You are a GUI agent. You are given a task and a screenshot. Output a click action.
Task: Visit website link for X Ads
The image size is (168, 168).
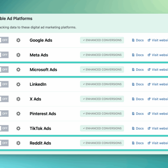click(158, 99)
